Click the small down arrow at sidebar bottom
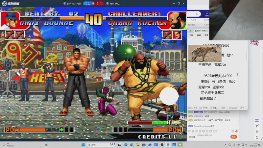Image resolution: width=263 pixels, height=148 pixels. pyautogui.click(x=261, y=139)
